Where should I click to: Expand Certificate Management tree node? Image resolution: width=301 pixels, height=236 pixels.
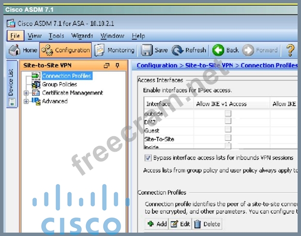(x=26, y=93)
